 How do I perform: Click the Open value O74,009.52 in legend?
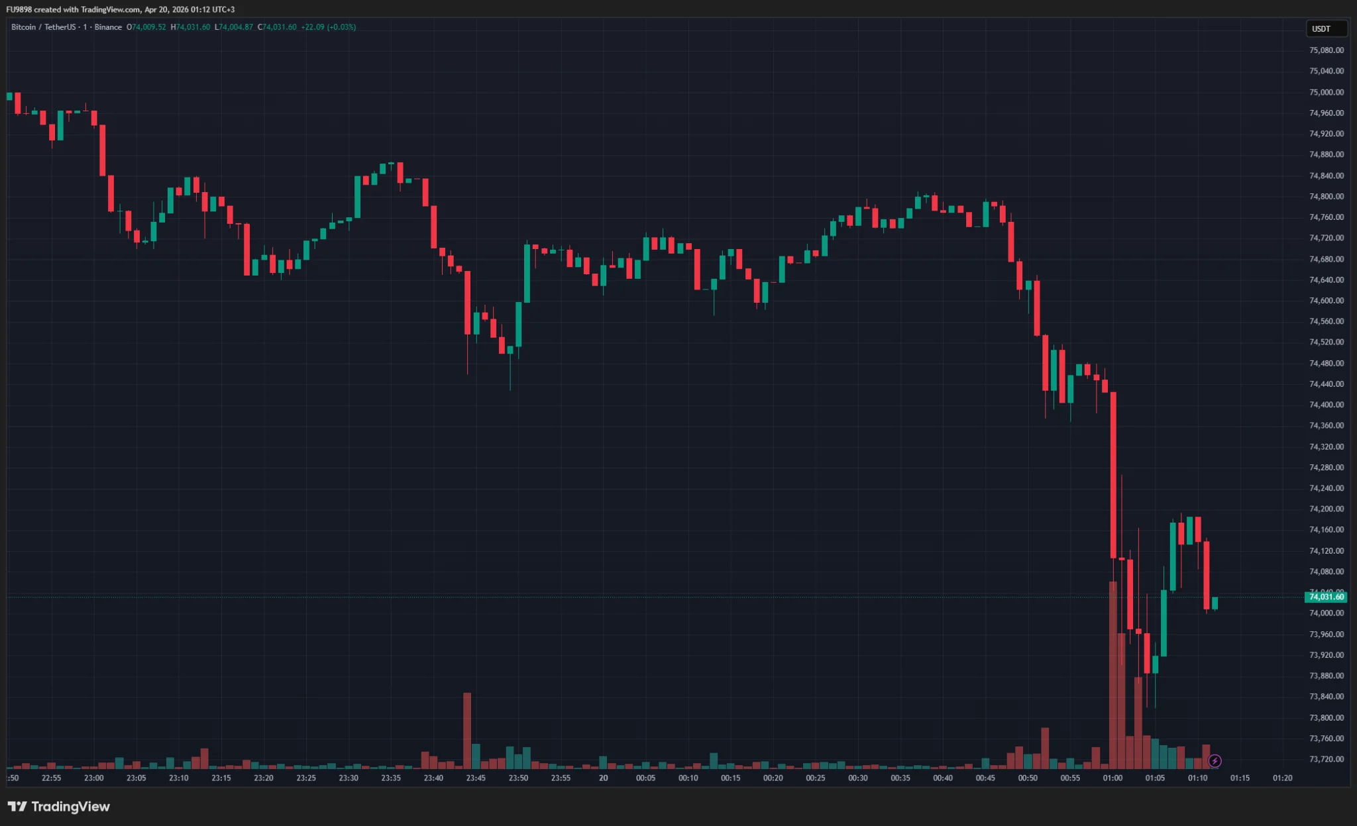pyautogui.click(x=146, y=27)
